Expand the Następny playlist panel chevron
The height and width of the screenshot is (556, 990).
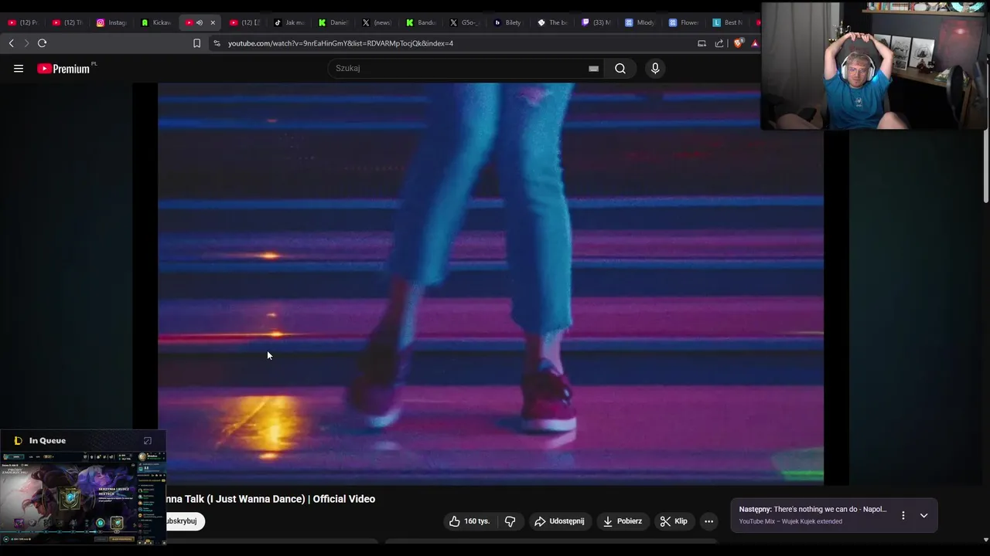tap(923, 515)
